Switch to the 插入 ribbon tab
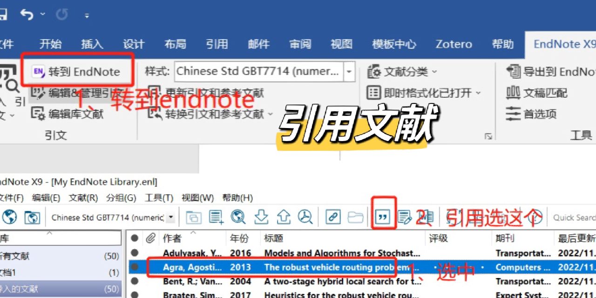 [92, 44]
